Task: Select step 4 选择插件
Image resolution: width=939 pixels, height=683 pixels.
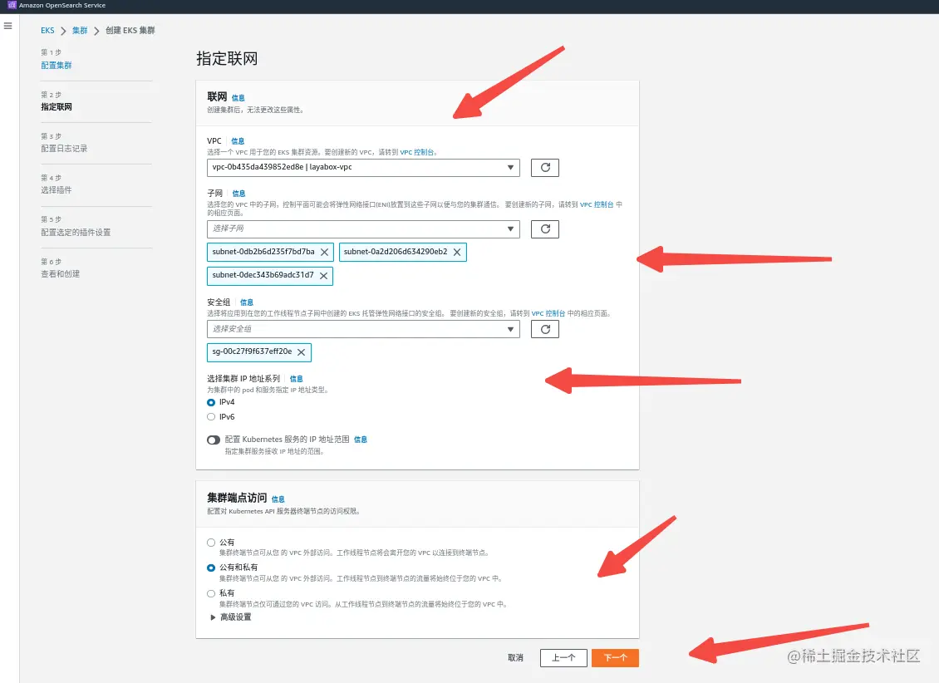Action: [57, 189]
